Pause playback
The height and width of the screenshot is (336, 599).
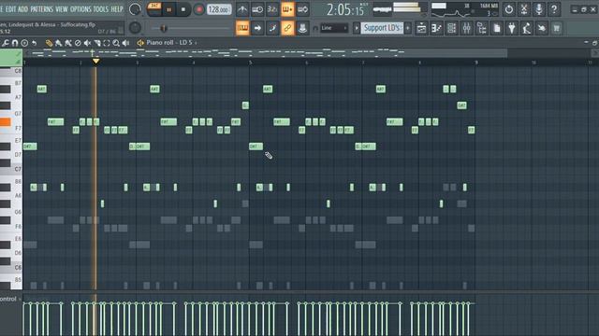click(168, 9)
